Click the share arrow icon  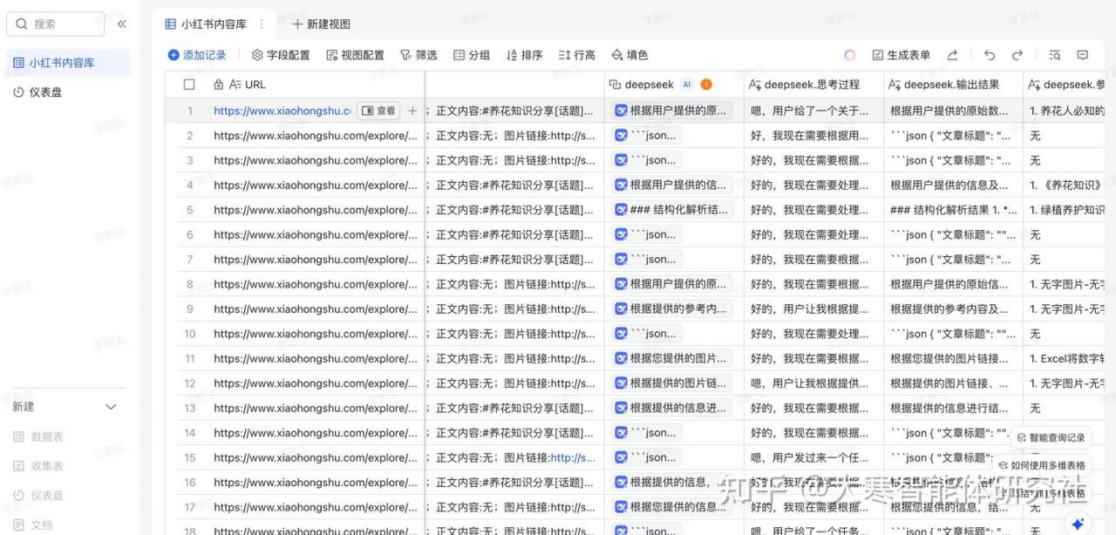tap(952, 55)
